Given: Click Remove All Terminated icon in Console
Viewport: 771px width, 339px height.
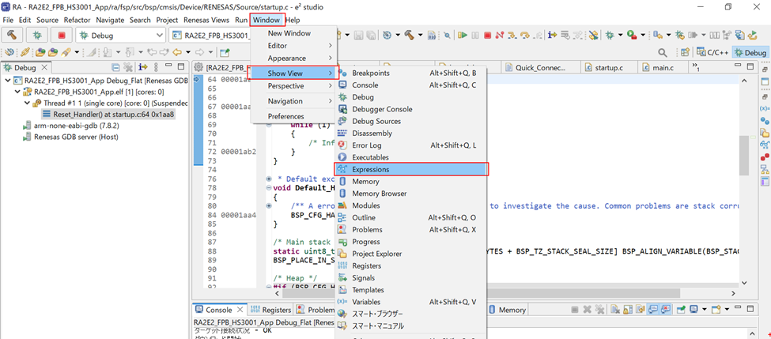Looking at the screenshot, I should click(x=599, y=310).
